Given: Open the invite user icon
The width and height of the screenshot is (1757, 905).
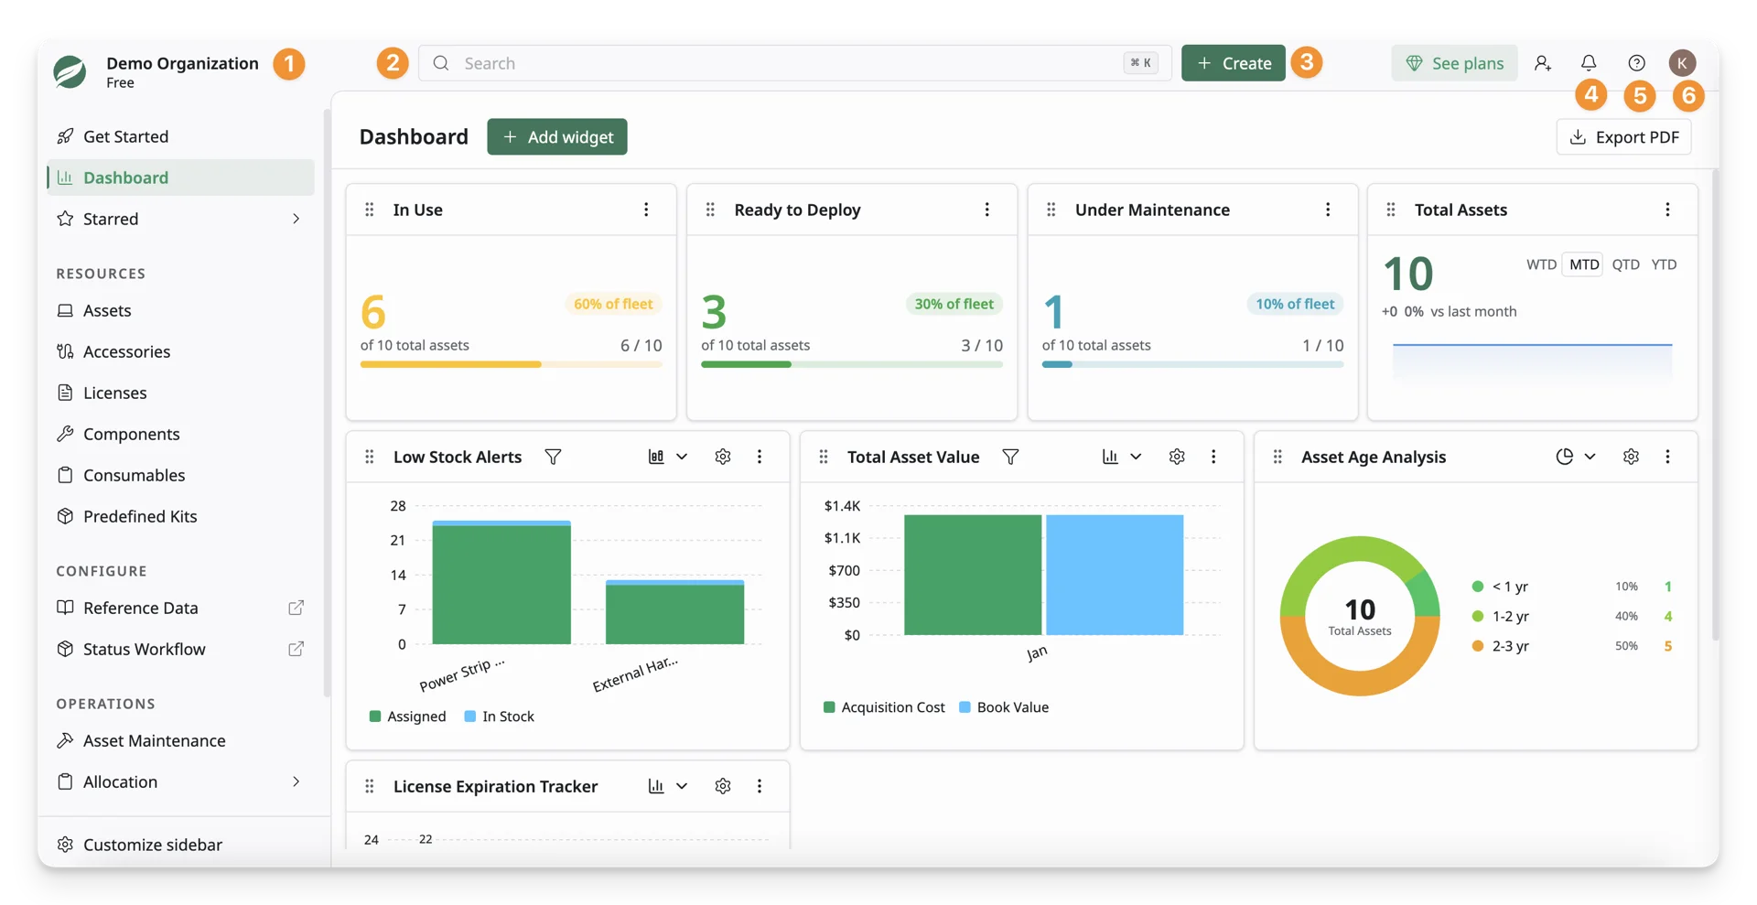Looking at the screenshot, I should click(1543, 63).
